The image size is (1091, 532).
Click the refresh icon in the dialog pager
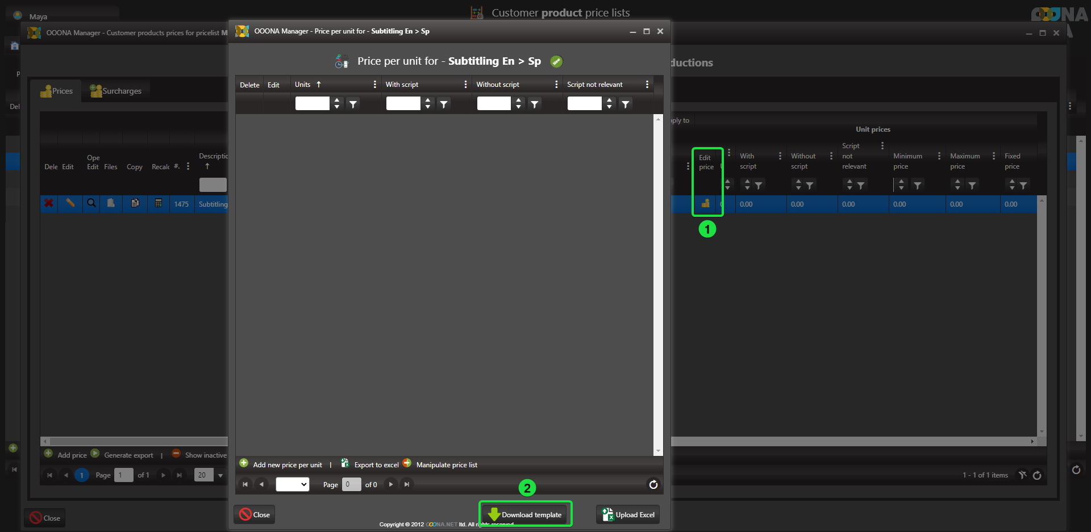653,484
